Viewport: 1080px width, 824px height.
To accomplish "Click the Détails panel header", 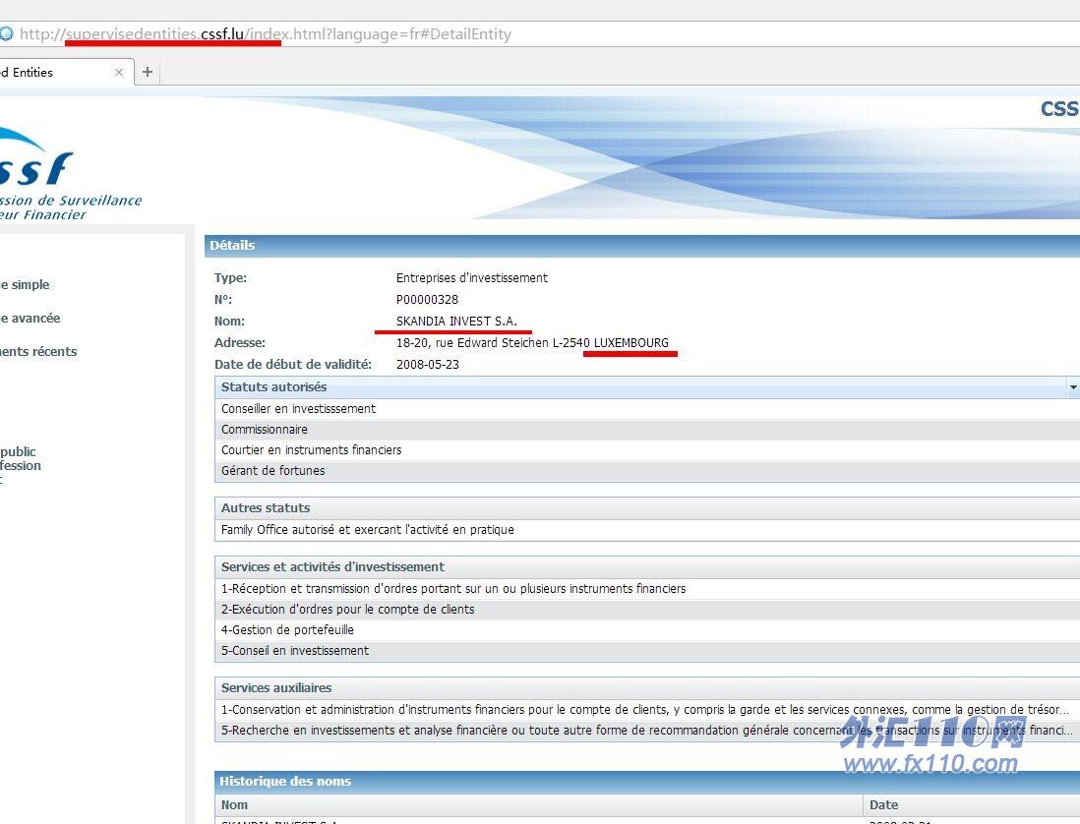I will click(642, 246).
